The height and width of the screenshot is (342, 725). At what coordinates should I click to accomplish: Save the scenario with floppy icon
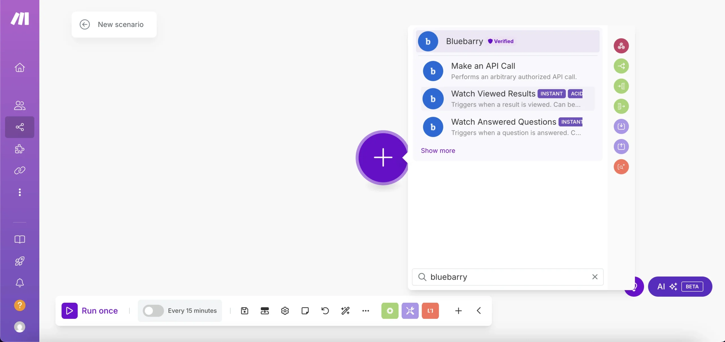tap(245, 311)
